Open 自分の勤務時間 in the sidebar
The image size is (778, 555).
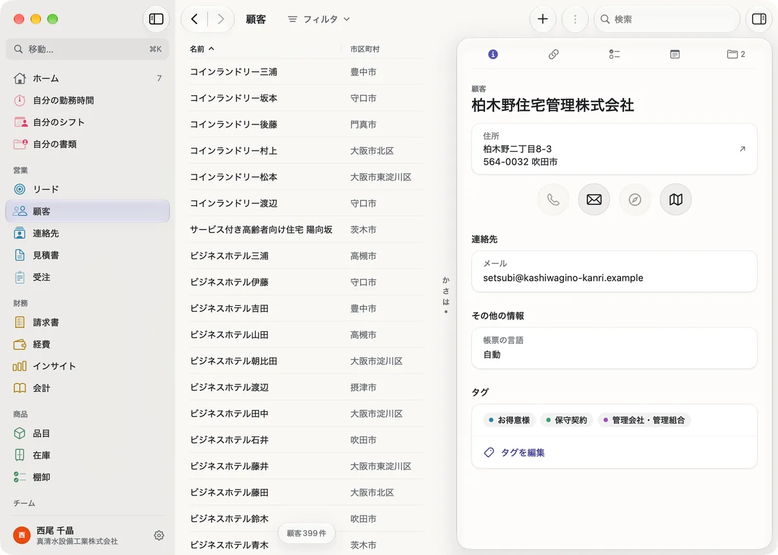coord(88,100)
